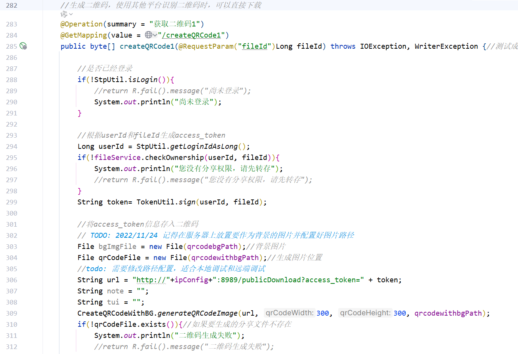
Task: Click the generateQRCodeImage method call
Action: point(198,313)
